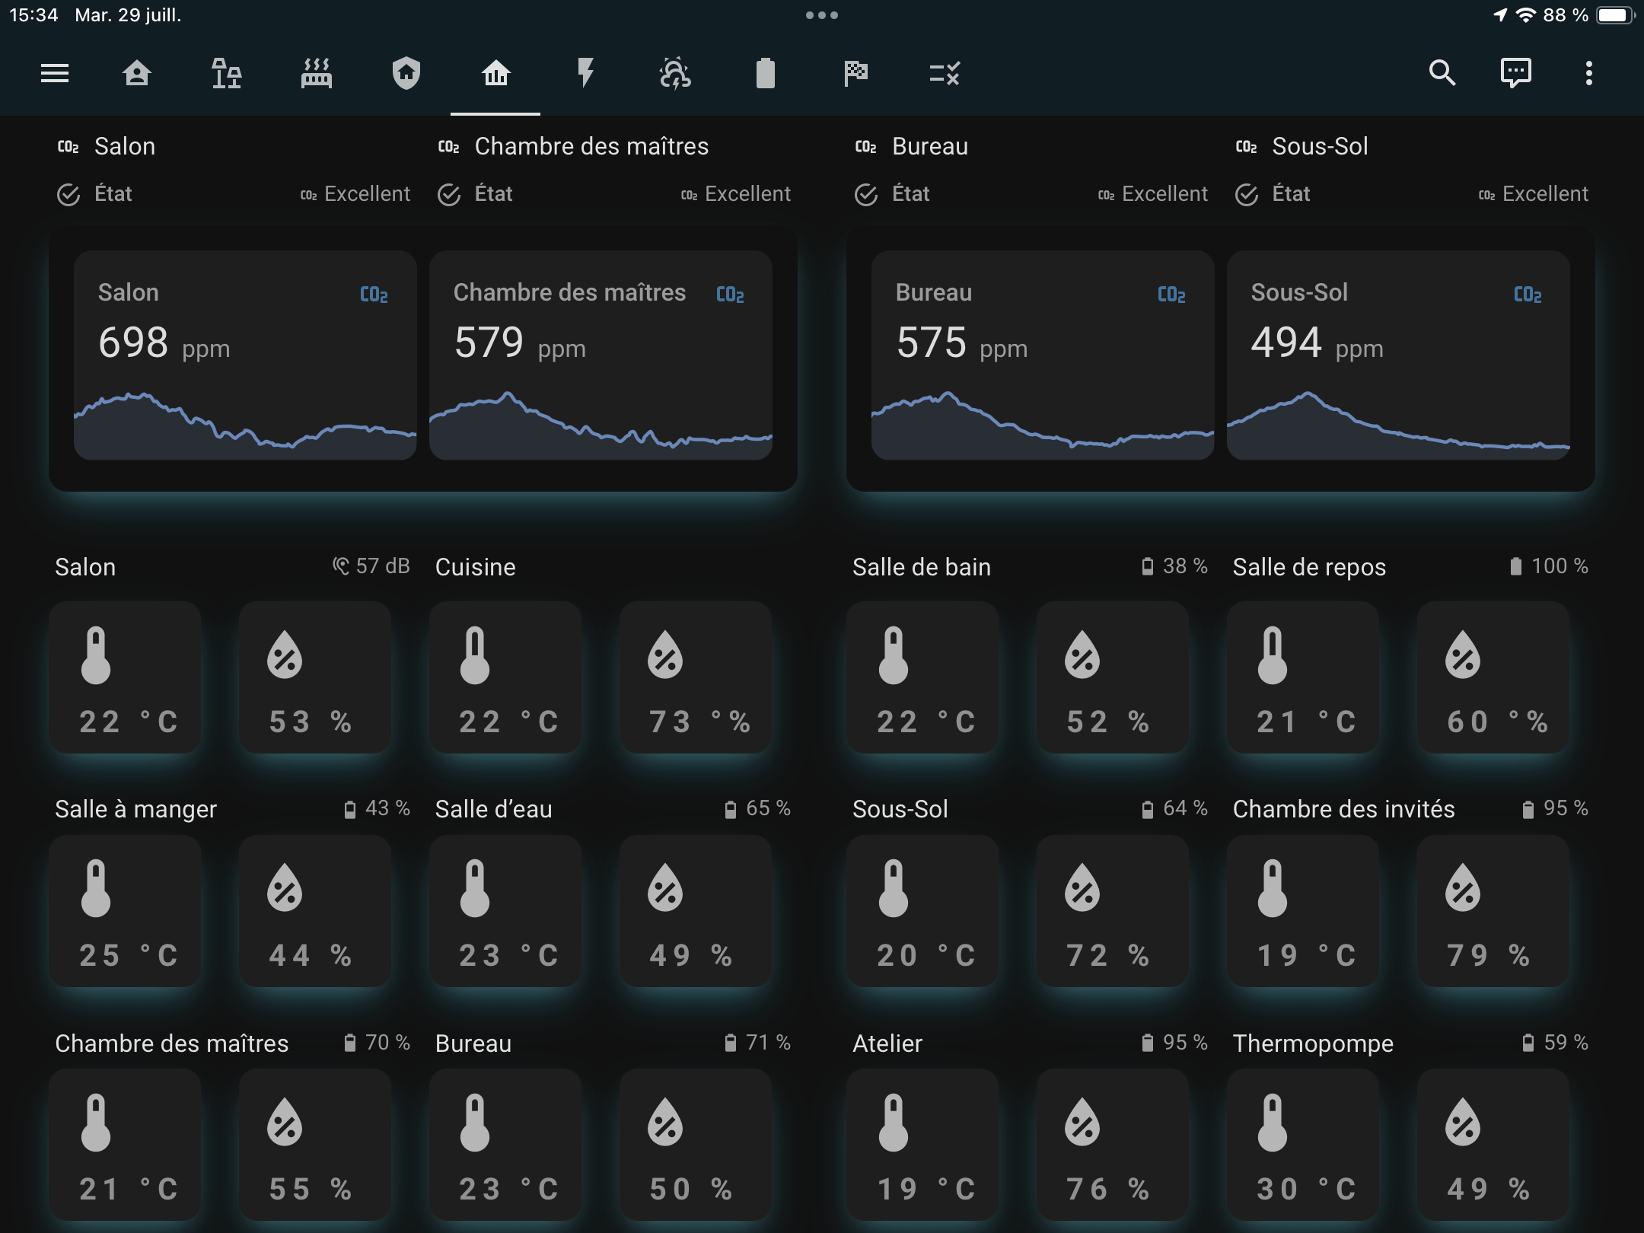This screenshot has width=1644, height=1233.
Task: Open the heating radiator tab
Action: pos(316,73)
